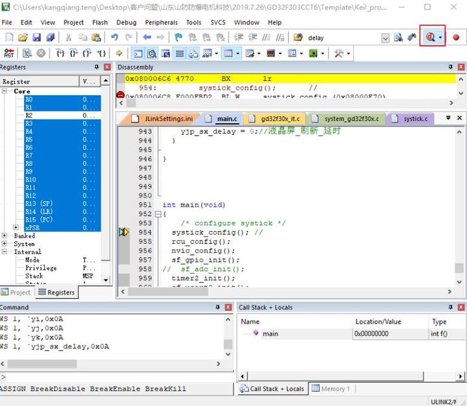Click the Run (F5) debug icon
This screenshot has height=406, width=467.
tap(27, 53)
